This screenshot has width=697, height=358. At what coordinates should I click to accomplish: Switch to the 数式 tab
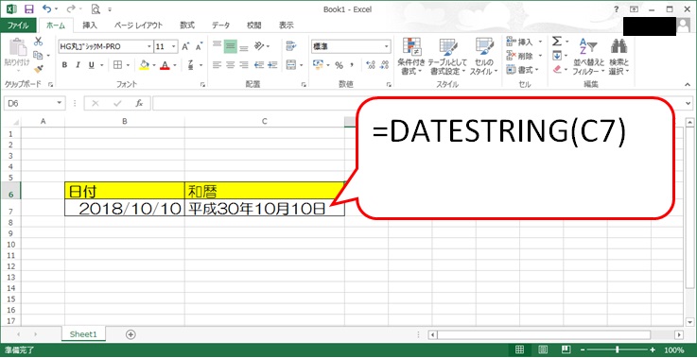point(187,26)
